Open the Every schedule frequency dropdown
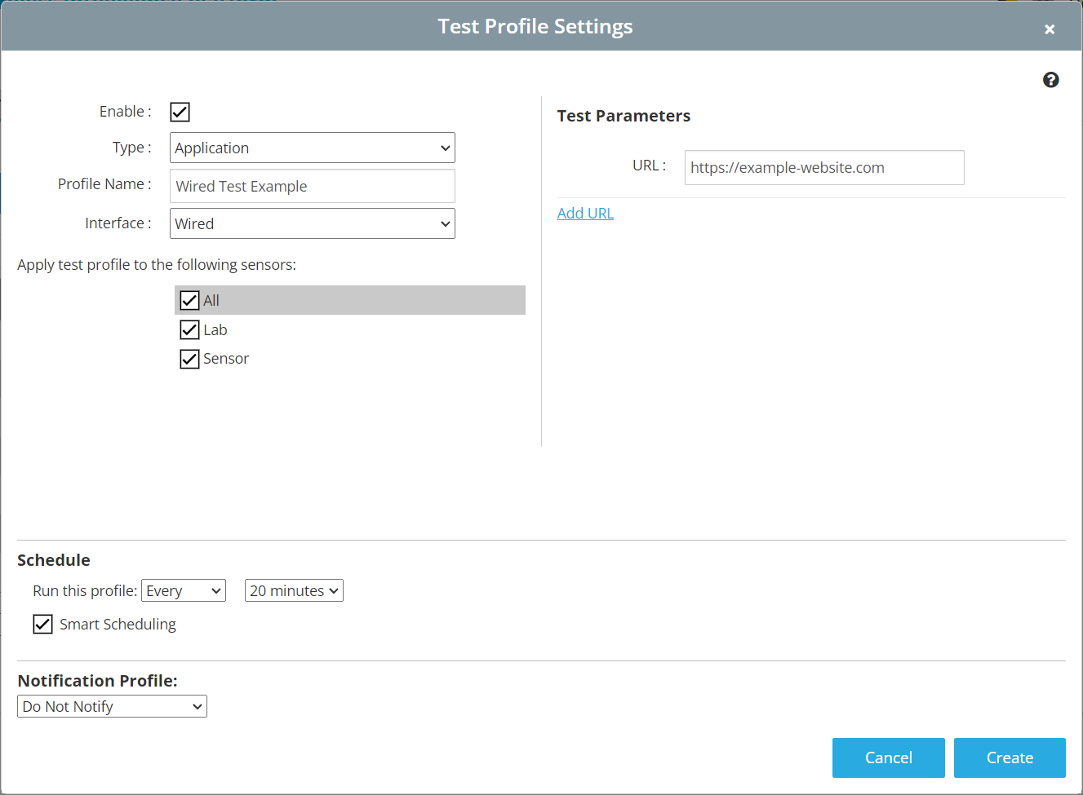 pos(184,590)
